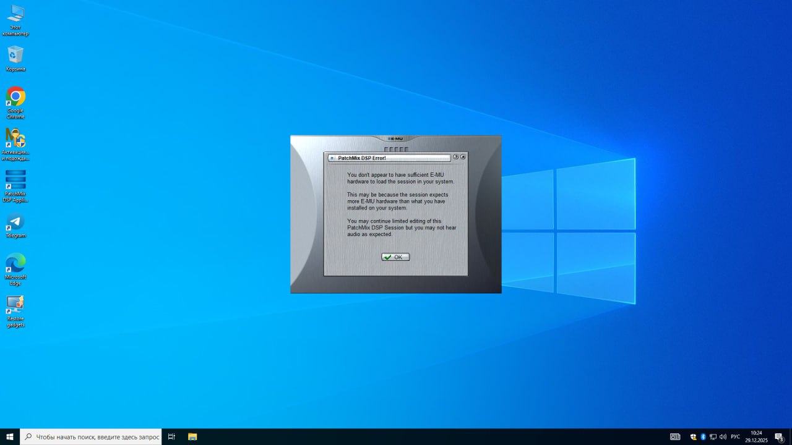Open Task View from the taskbar
The image size is (792, 445).
point(171,436)
